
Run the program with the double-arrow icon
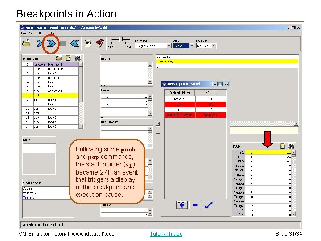[51, 43]
